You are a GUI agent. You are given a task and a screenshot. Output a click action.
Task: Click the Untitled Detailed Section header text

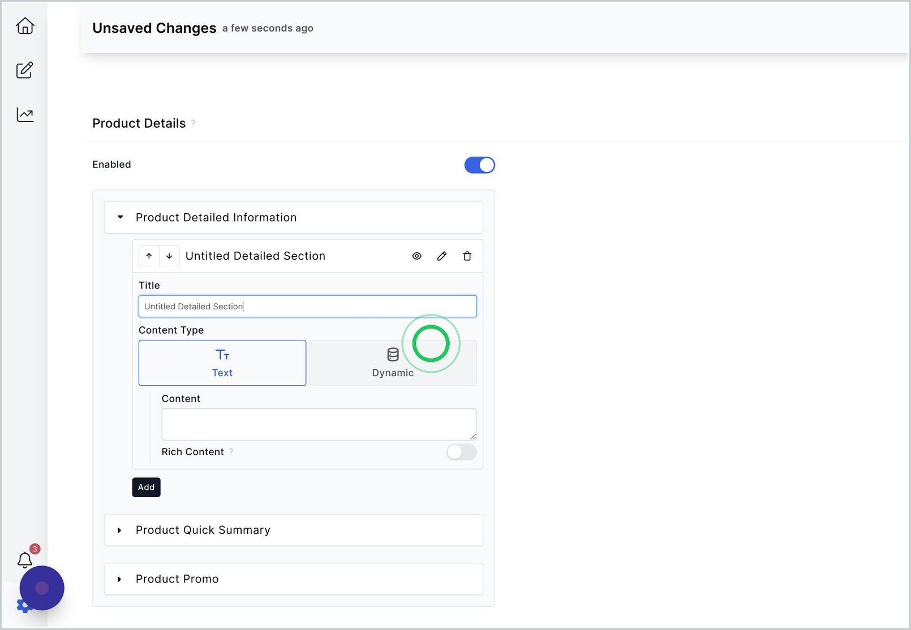pyautogui.click(x=256, y=256)
